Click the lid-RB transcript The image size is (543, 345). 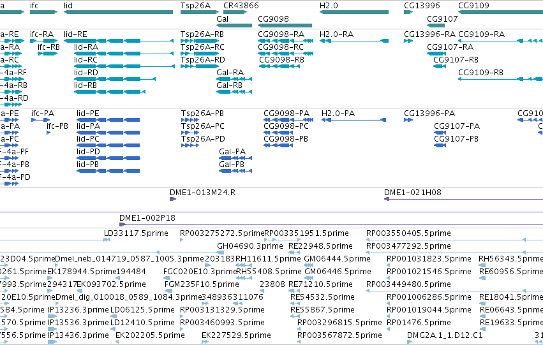click(x=110, y=92)
